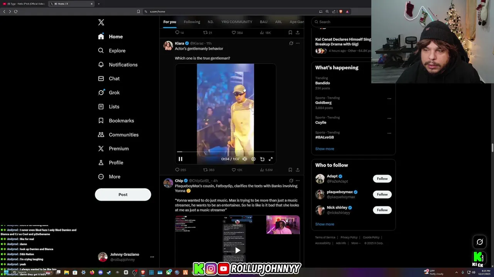This screenshot has width=494, height=277.
Task: Show more under Who to follow
Action: [x=325, y=224]
